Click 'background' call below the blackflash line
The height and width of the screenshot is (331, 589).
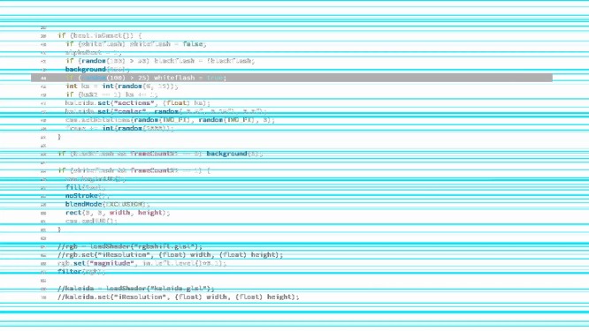tap(86, 70)
